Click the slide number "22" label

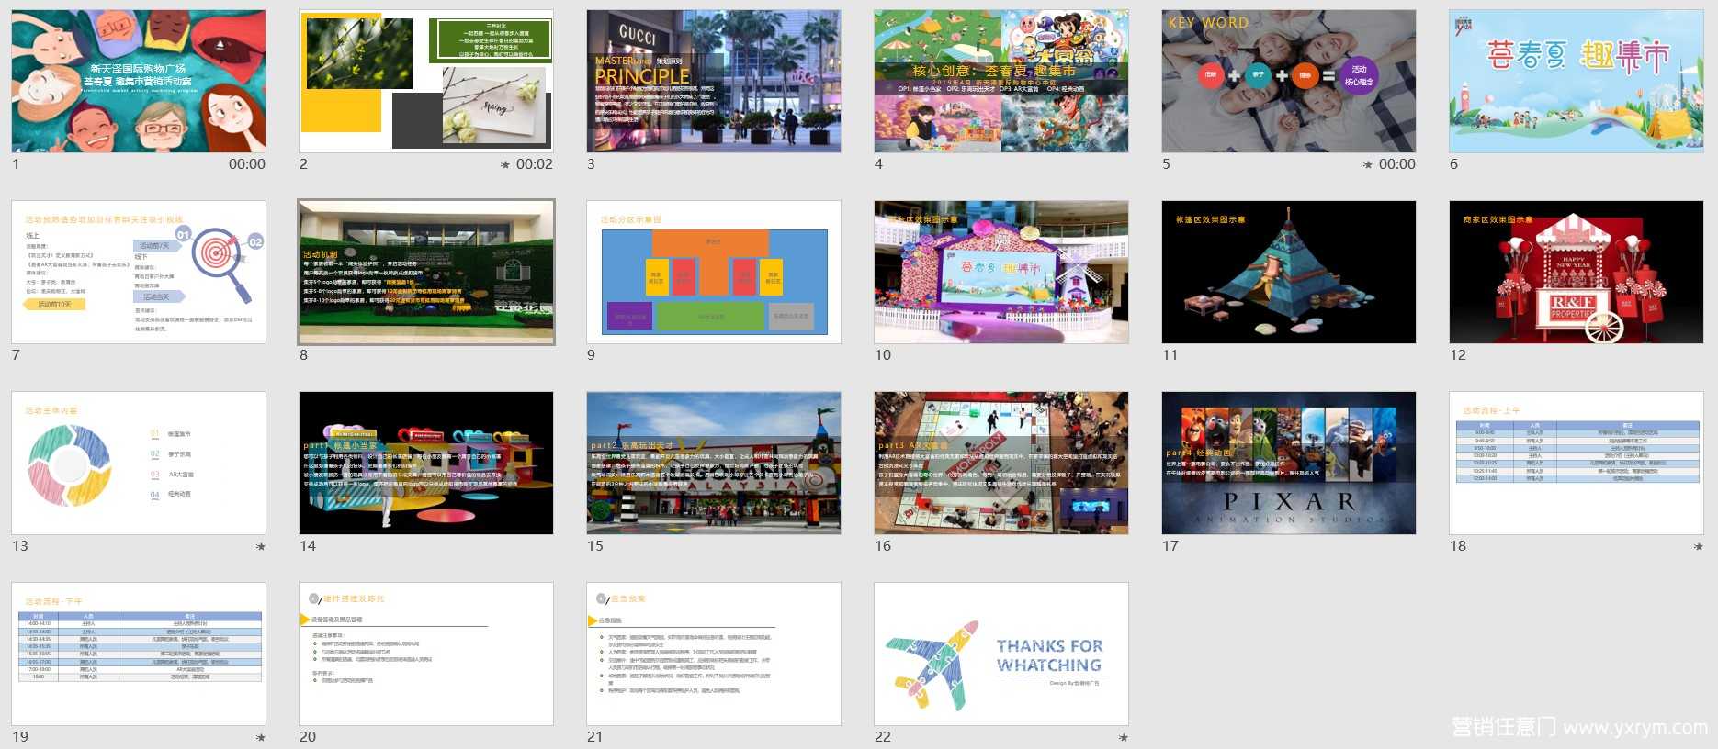coord(883,737)
